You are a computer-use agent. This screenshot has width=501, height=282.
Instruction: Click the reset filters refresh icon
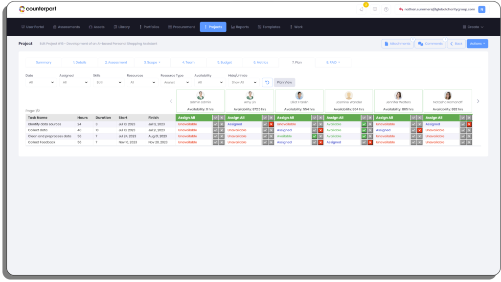[x=267, y=82]
